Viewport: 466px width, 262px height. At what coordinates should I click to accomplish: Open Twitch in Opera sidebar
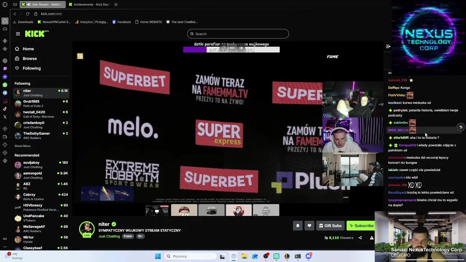click(x=5, y=68)
